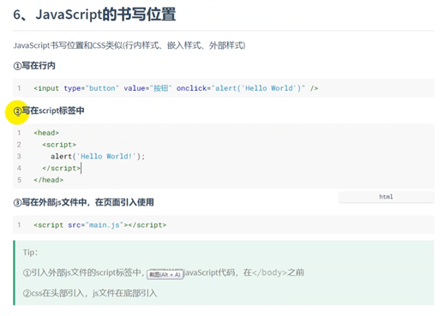
Task: Click the heading "6、JavaScript的书写位置"
Action: pyautogui.click(x=94, y=15)
